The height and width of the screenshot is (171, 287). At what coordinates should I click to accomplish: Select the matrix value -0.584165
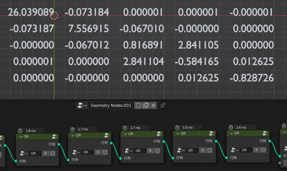[197, 61]
